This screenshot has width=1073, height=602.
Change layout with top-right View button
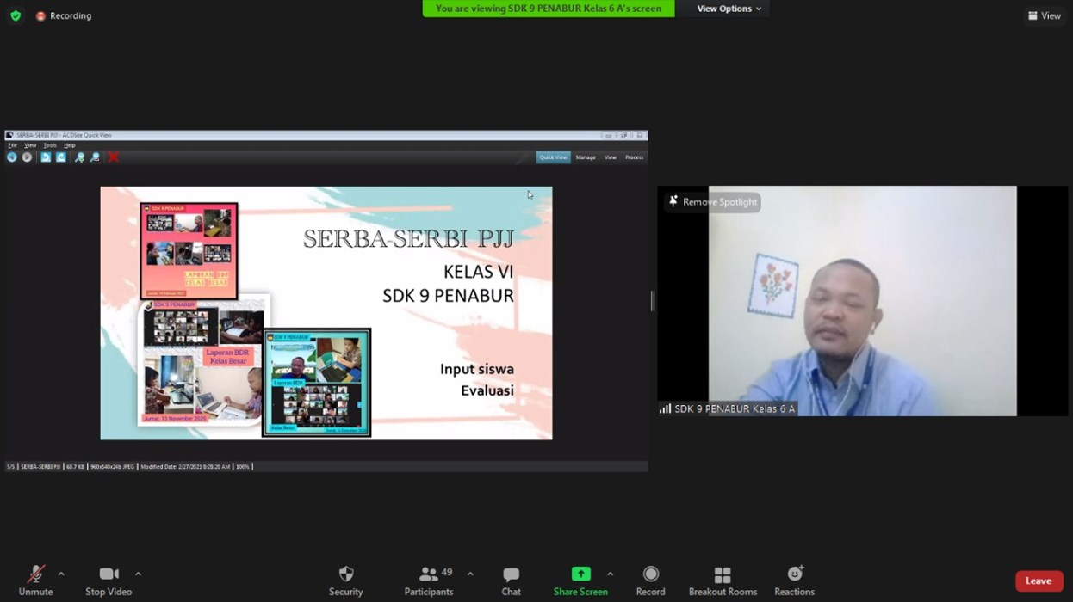1044,15
